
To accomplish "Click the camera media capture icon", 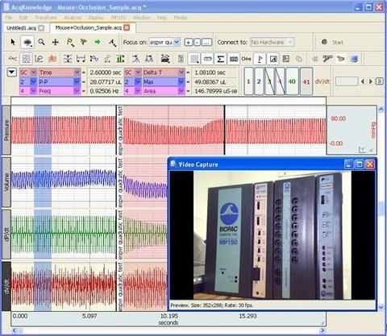I will (165, 59).
